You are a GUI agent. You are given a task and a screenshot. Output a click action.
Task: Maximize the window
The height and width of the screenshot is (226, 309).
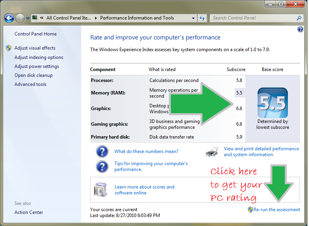pos(281,4)
